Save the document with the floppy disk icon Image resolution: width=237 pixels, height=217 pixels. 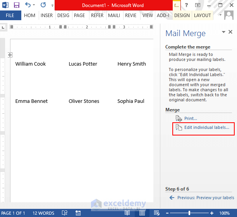point(17,5)
